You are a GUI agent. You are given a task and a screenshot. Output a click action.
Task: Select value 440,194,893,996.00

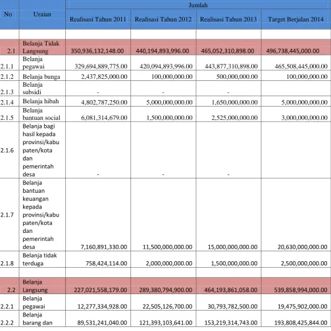coord(163,51)
